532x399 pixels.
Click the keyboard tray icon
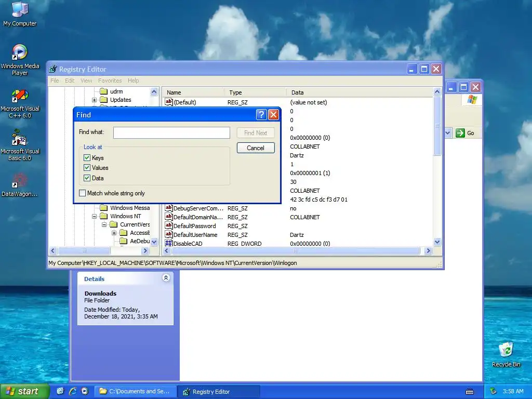tap(470, 392)
